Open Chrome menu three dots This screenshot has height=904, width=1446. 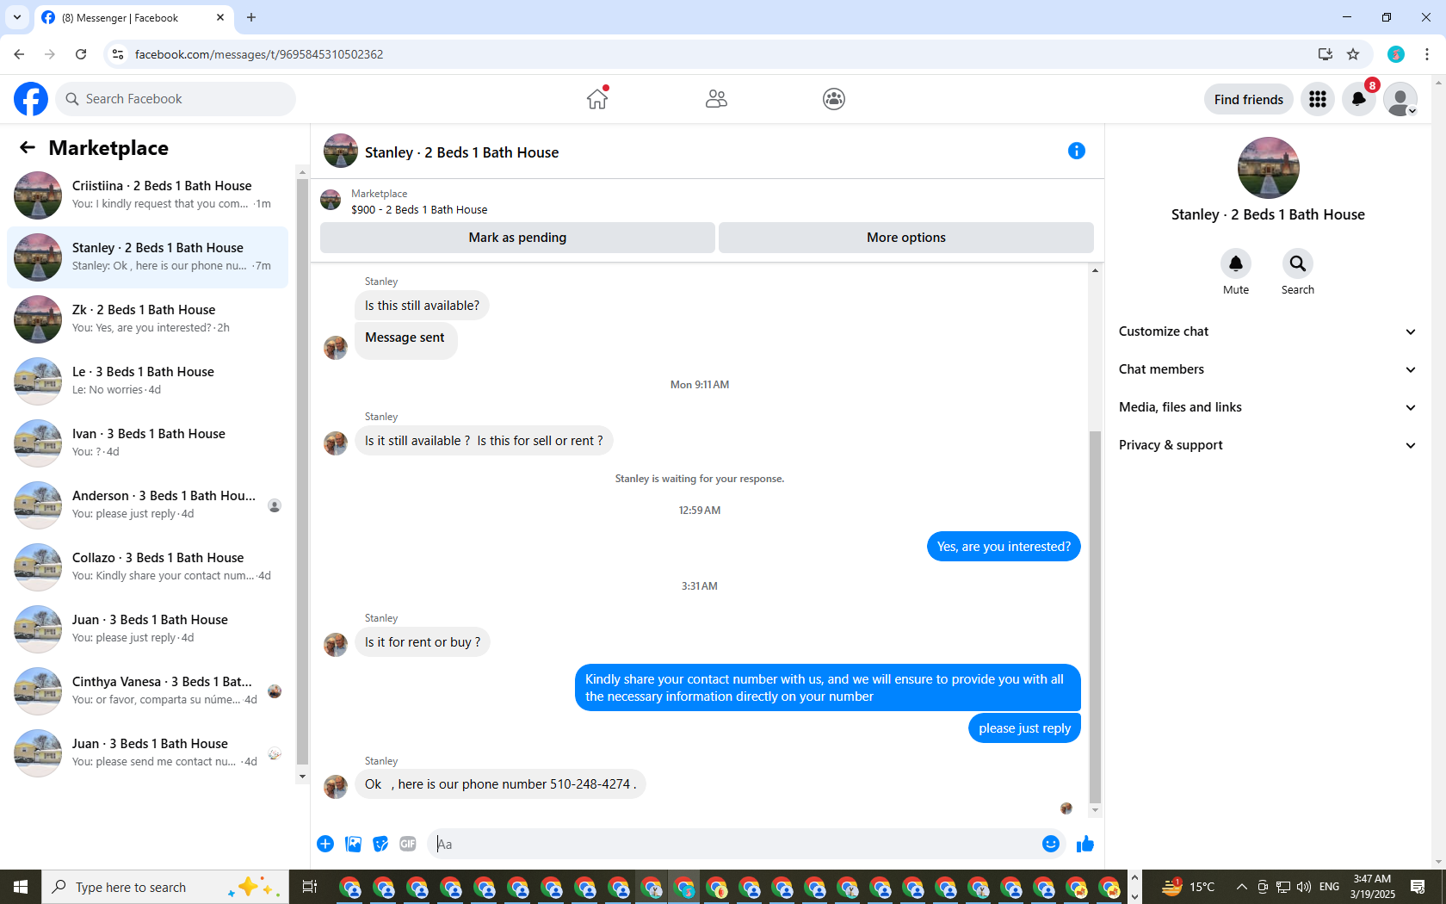tap(1427, 54)
